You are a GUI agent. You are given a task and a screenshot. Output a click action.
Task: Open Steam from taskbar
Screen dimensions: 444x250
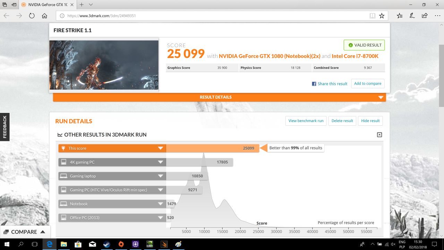coord(106,244)
